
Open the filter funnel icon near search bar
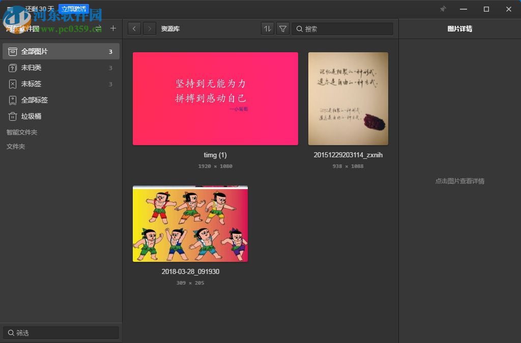(282, 28)
